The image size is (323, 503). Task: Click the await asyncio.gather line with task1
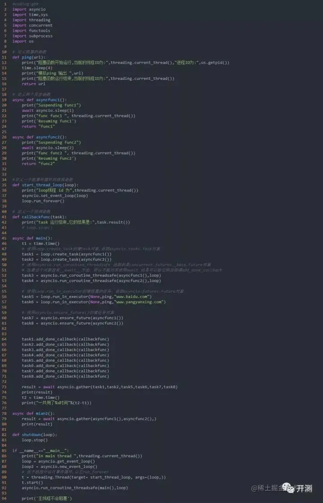pyautogui.click(x=100, y=387)
